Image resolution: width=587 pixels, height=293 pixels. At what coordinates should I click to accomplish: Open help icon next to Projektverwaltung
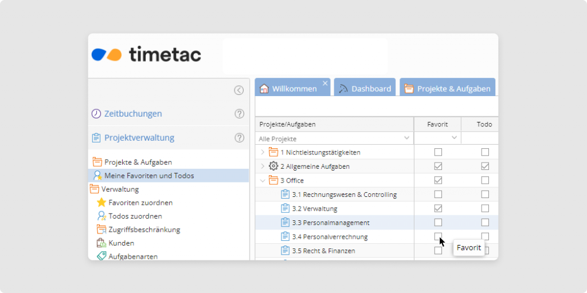click(239, 138)
